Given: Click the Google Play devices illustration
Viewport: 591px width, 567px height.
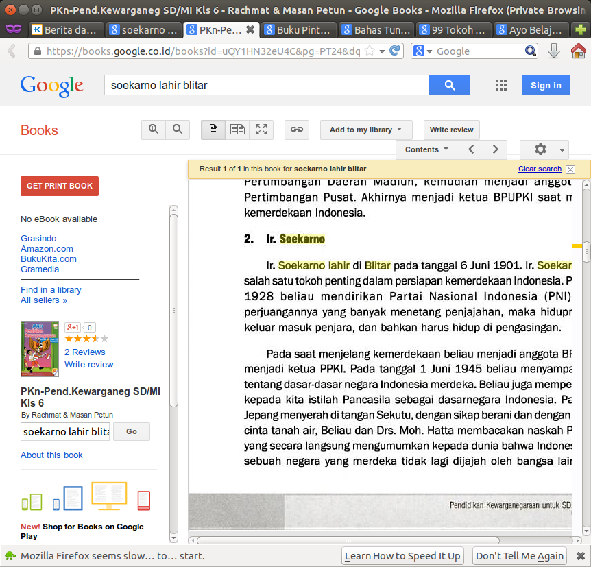Looking at the screenshot, I should [86, 496].
